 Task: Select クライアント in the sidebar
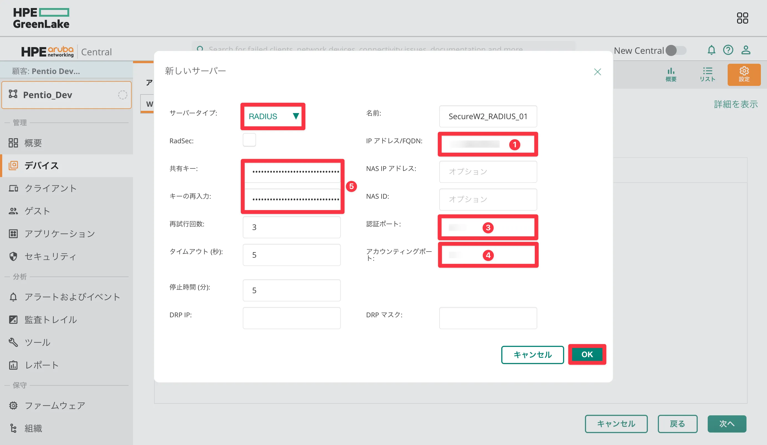[x=50, y=188]
